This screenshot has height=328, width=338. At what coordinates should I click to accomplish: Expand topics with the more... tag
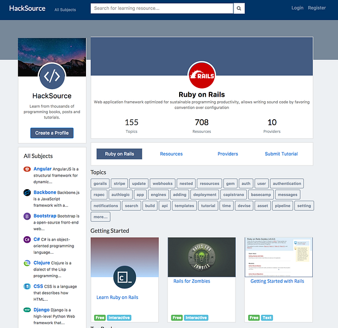[100, 217]
